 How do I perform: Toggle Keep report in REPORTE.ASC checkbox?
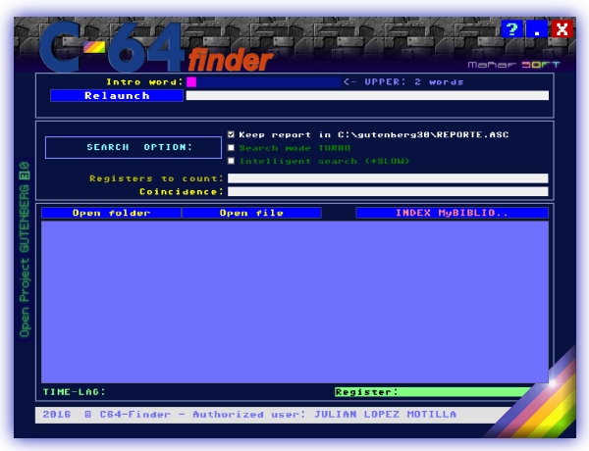pyautogui.click(x=231, y=134)
